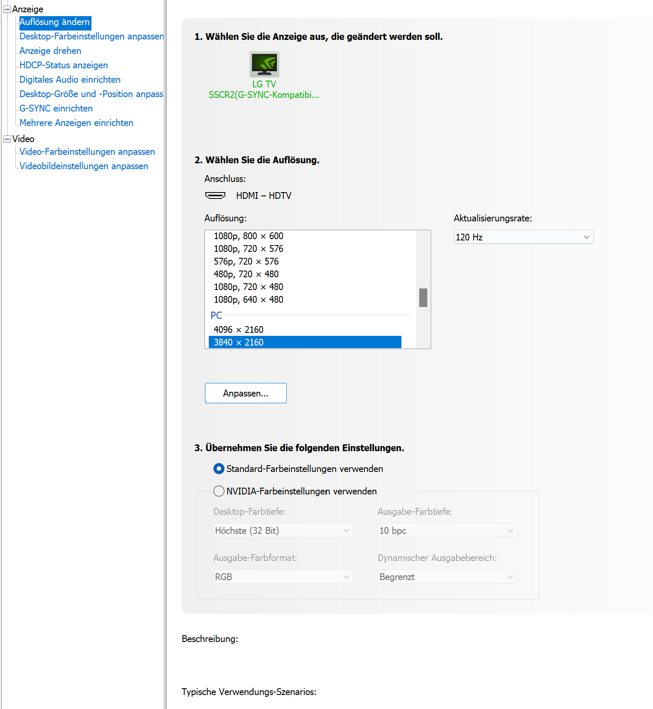Open Videobildeinstellungen anpassen
The height and width of the screenshot is (709, 653).
click(84, 166)
